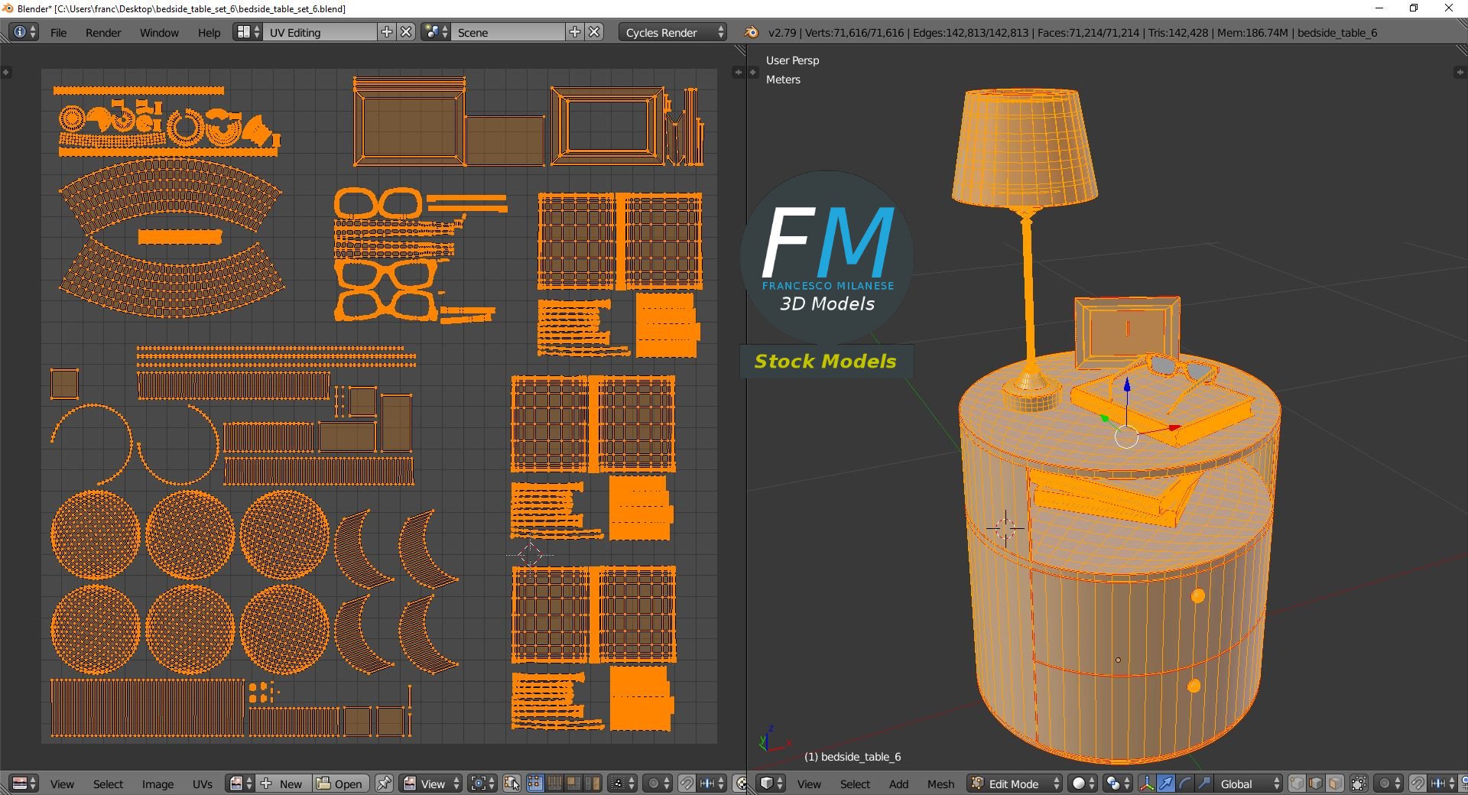Open the Info editor type selector

click(23, 32)
